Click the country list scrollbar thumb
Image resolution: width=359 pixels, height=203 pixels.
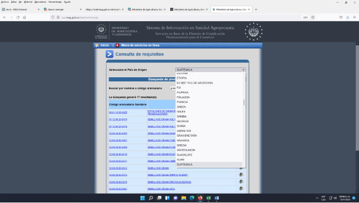[244, 103]
